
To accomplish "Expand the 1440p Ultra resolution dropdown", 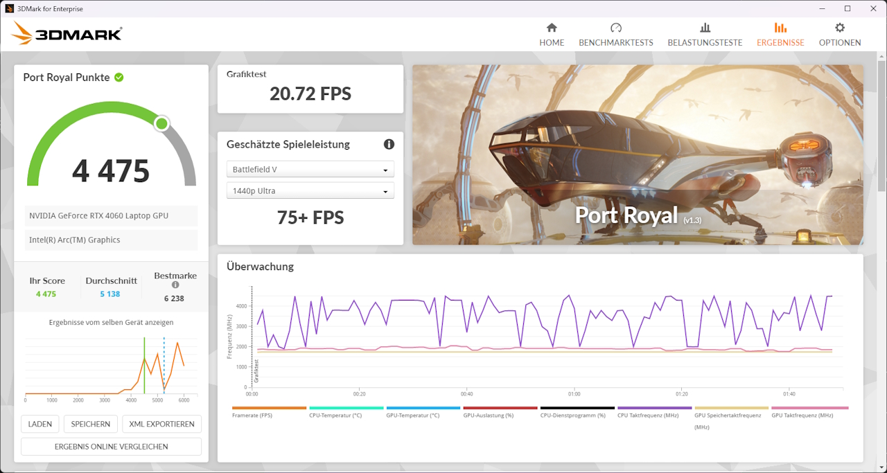I will (x=310, y=190).
